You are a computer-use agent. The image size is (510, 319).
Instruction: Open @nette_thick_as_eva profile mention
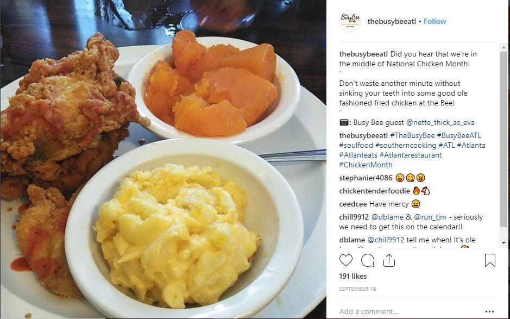[x=440, y=122]
